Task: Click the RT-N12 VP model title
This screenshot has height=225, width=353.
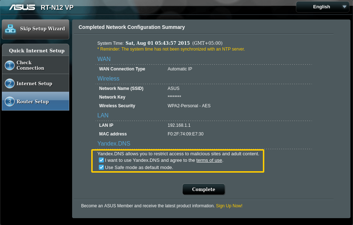Action: tap(57, 8)
